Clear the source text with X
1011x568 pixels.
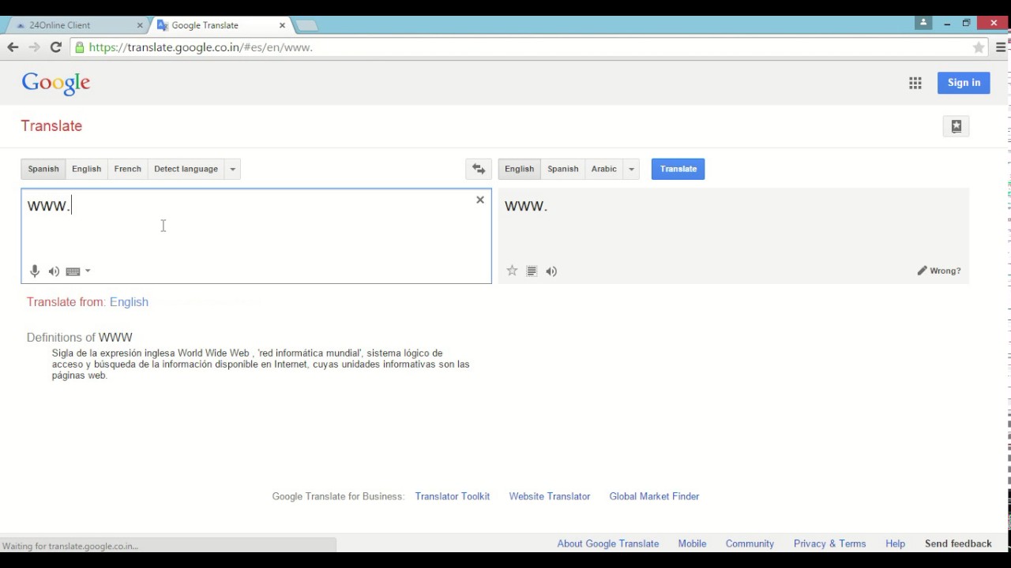tap(479, 200)
